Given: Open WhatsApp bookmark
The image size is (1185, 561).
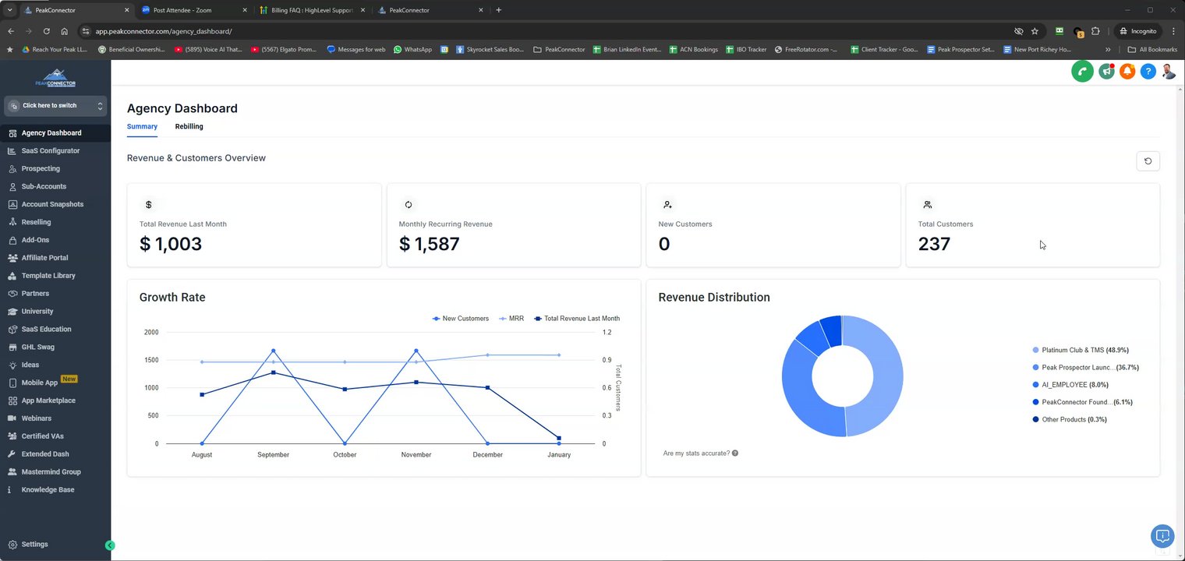Looking at the screenshot, I should click(412, 49).
